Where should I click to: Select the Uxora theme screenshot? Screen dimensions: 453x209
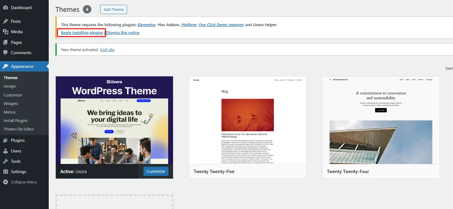point(114,120)
